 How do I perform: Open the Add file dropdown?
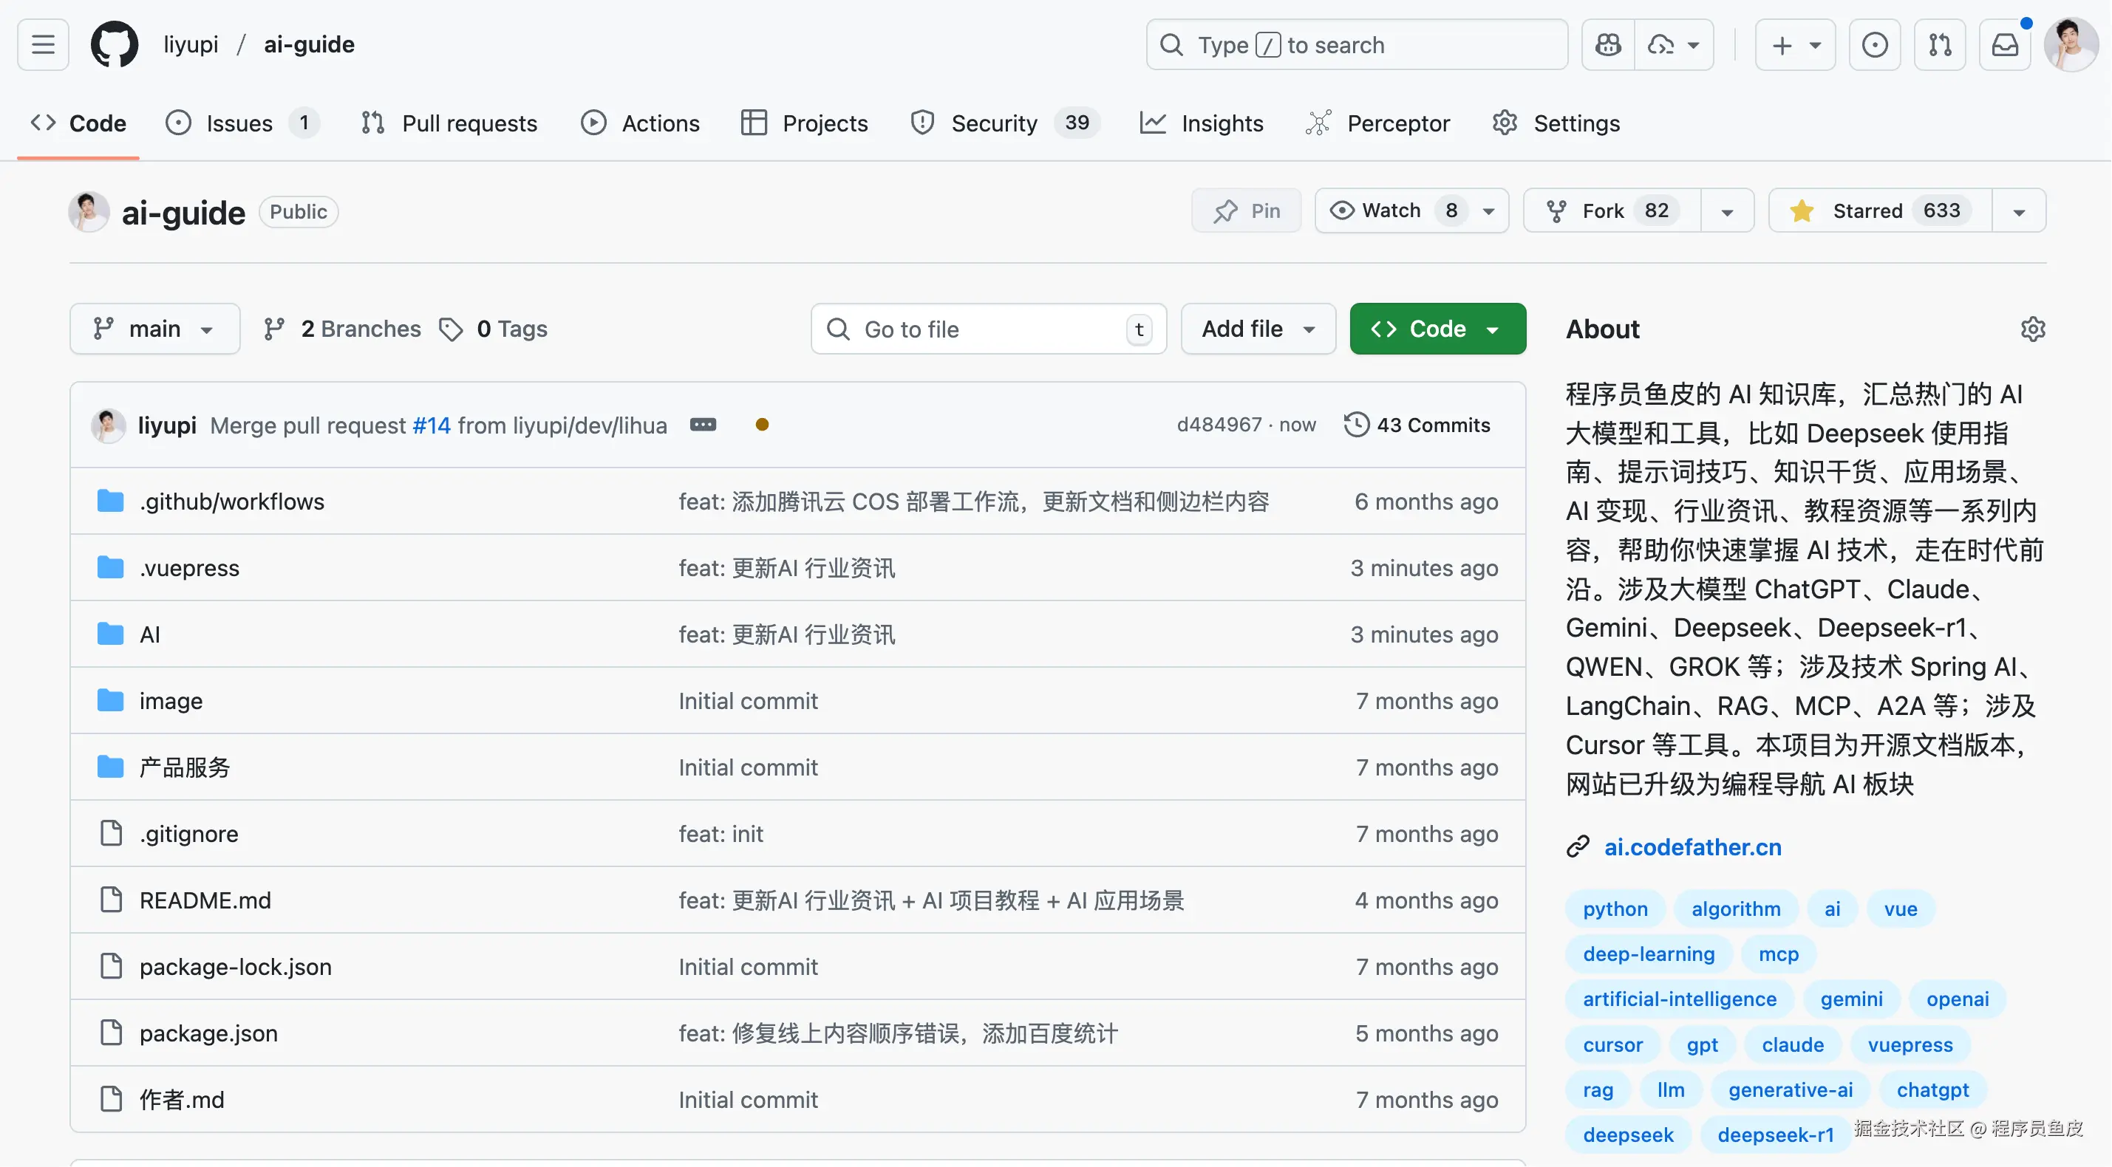point(1258,329)
